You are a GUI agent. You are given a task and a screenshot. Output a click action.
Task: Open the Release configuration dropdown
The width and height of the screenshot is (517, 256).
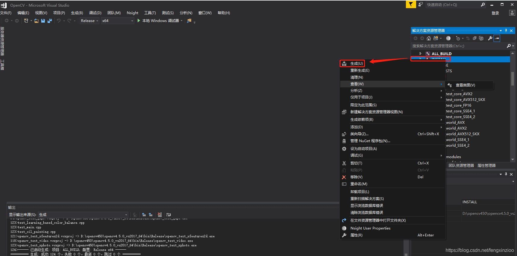[x=89, y=21]
